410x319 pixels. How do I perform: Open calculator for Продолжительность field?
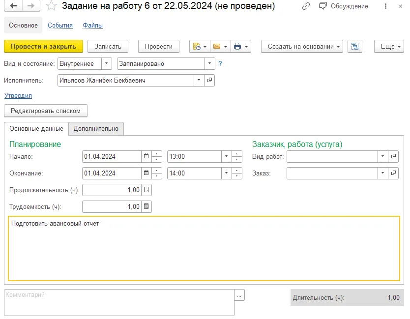click(146, 190)
